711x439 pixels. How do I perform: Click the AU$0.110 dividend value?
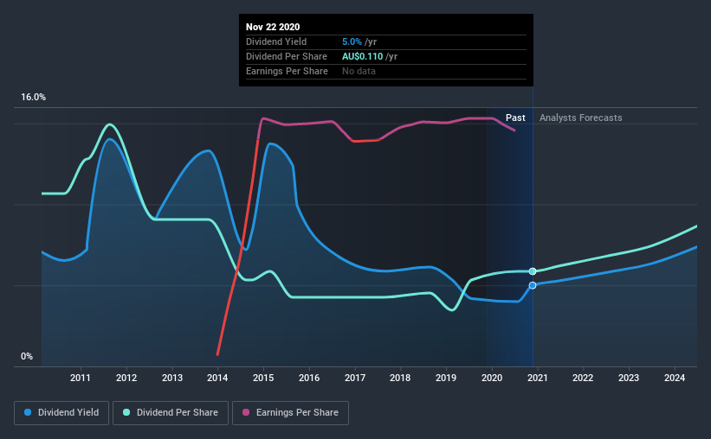point(362,56)
